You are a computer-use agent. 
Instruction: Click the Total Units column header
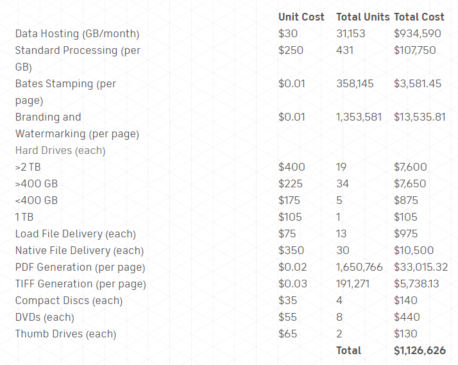click(362, 17)
